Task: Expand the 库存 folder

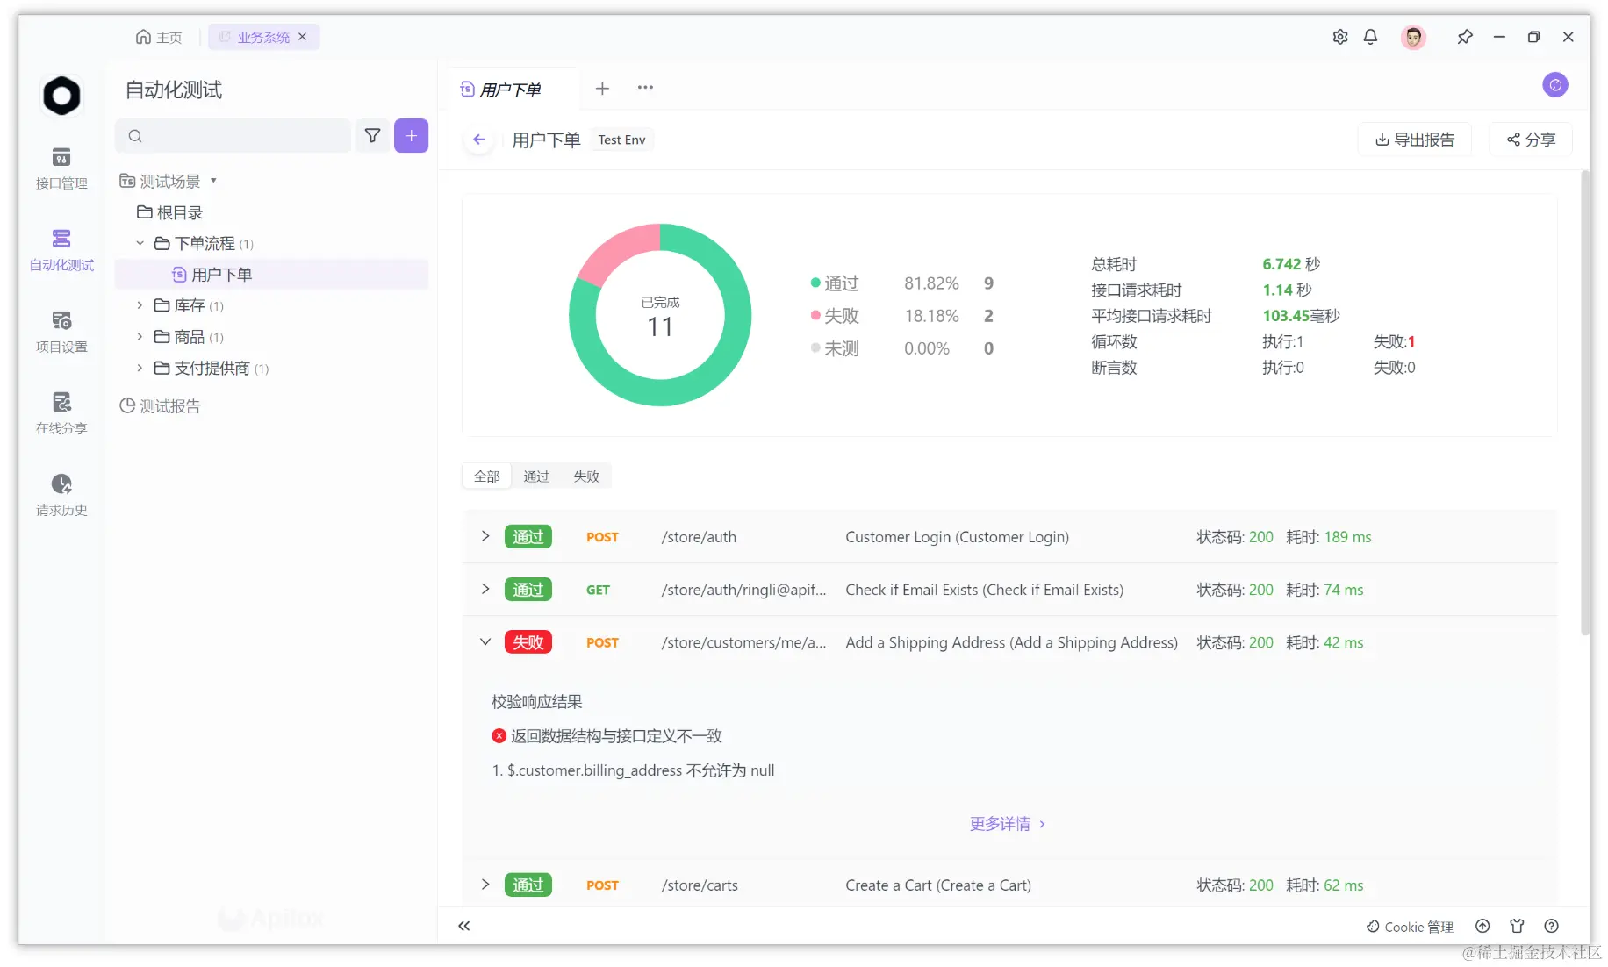Action: point(140,305)
